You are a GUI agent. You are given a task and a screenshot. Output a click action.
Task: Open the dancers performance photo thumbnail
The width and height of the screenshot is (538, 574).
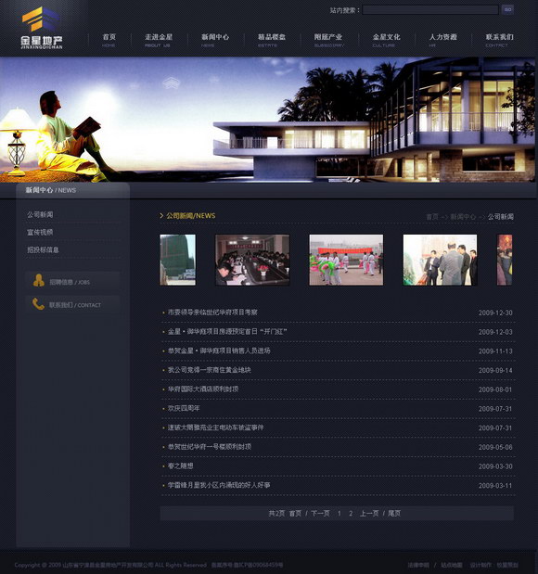(x=346, y=260)
